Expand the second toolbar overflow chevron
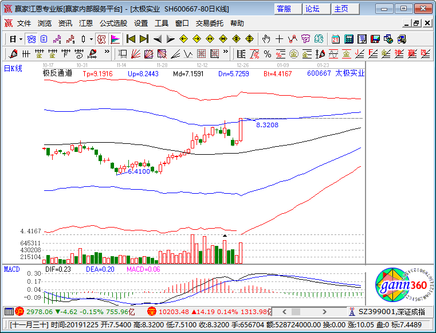The image size is (436, 333). click(226, 52)
